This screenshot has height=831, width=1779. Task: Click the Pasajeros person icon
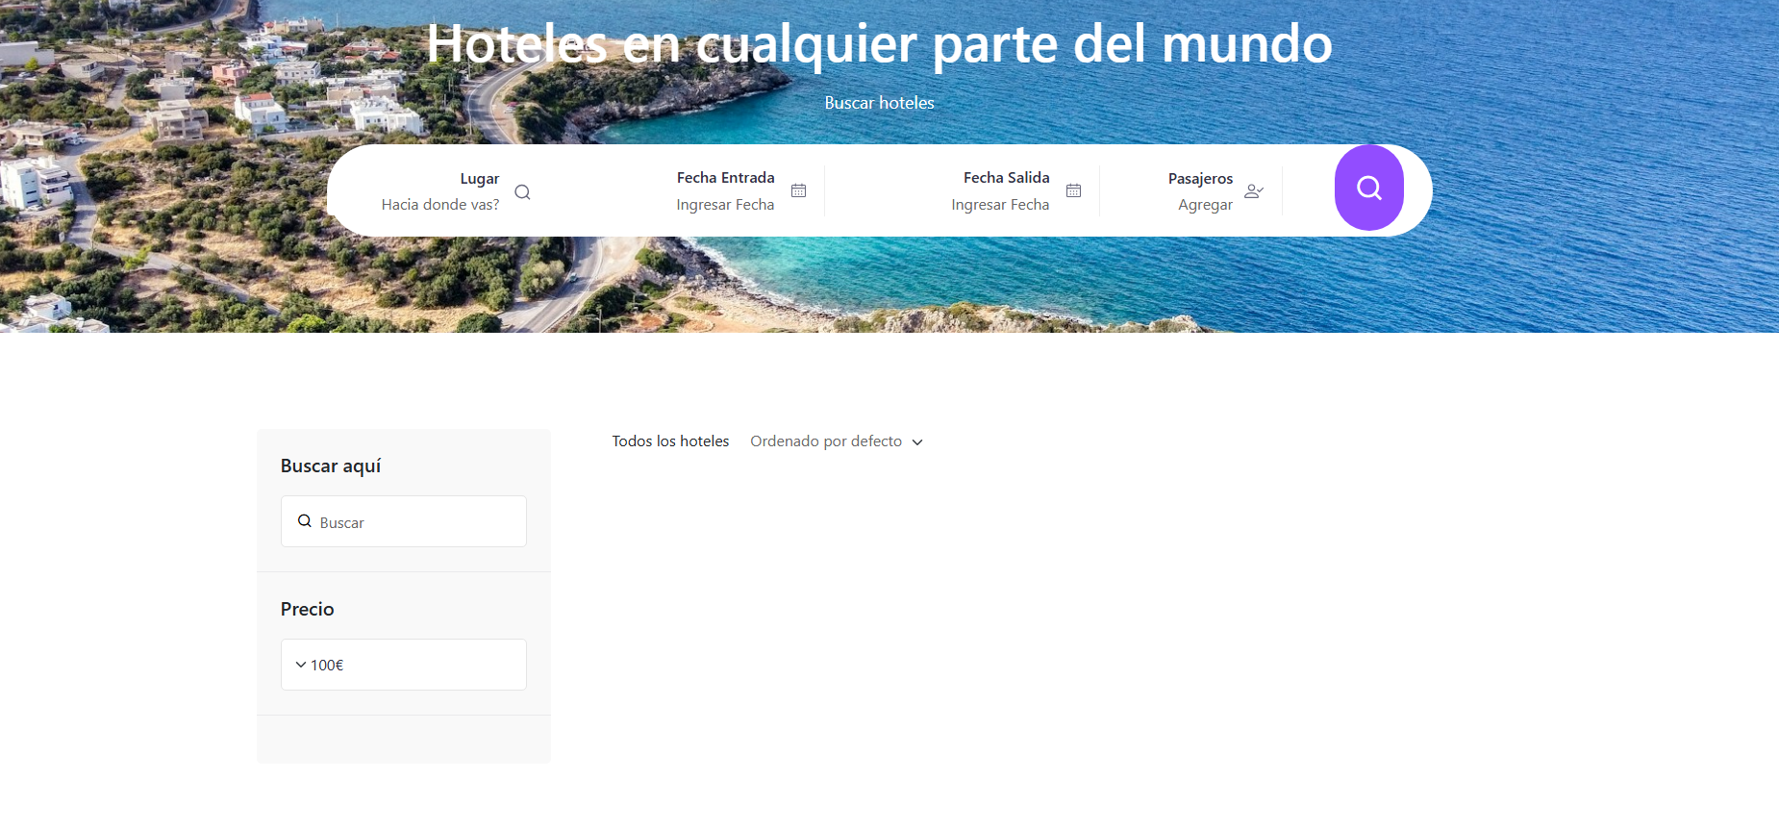(x=1253, y=191)
